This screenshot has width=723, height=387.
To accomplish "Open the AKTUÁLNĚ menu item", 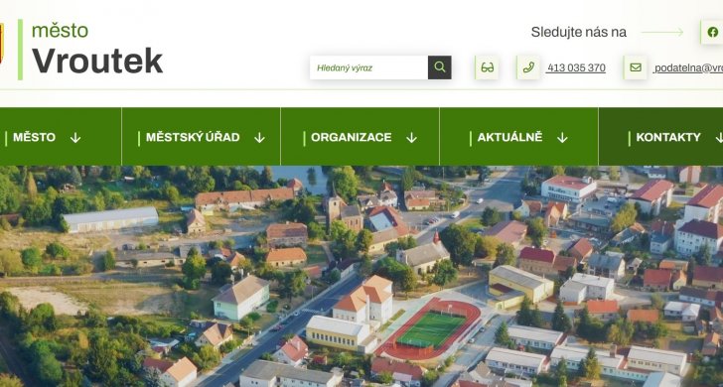I will pos(510,137).
